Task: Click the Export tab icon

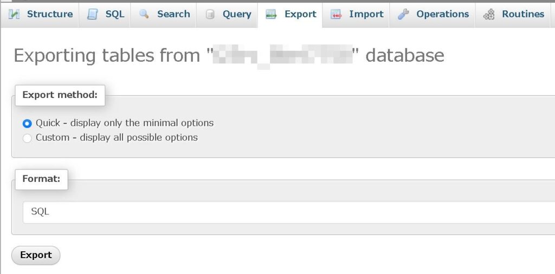Action: 272,15
